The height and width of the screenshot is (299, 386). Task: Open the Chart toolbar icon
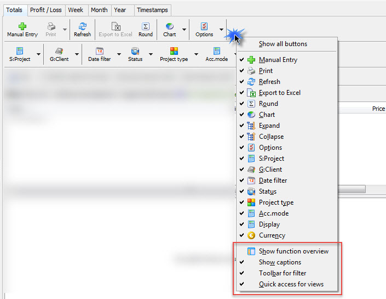(x=170, y=26)
